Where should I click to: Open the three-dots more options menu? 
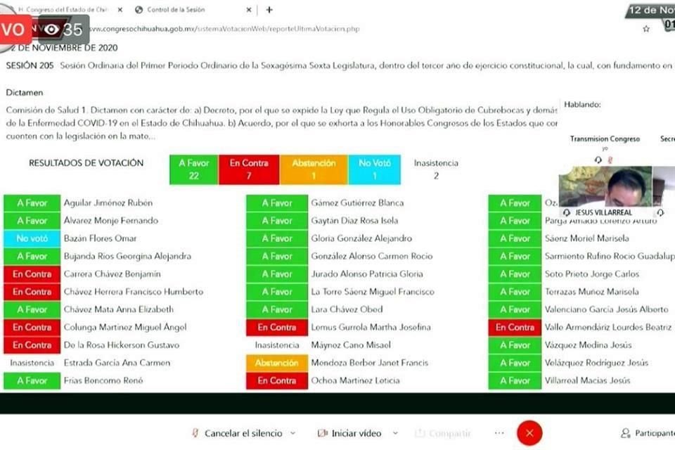pos(499,433)
